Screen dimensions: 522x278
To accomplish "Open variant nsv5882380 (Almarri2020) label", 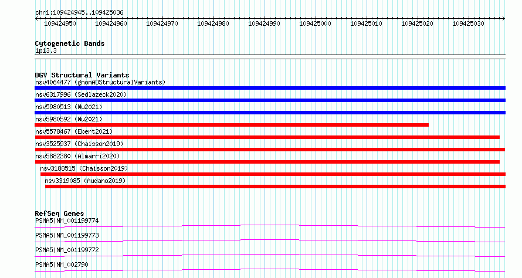I will pyautogui.click(x=77, y=156).
